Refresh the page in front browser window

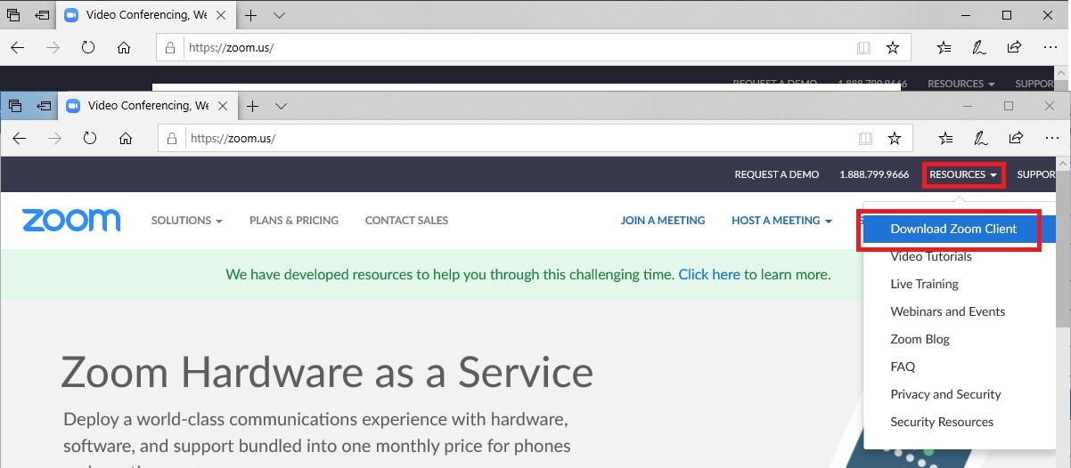[x=89, y=138]
